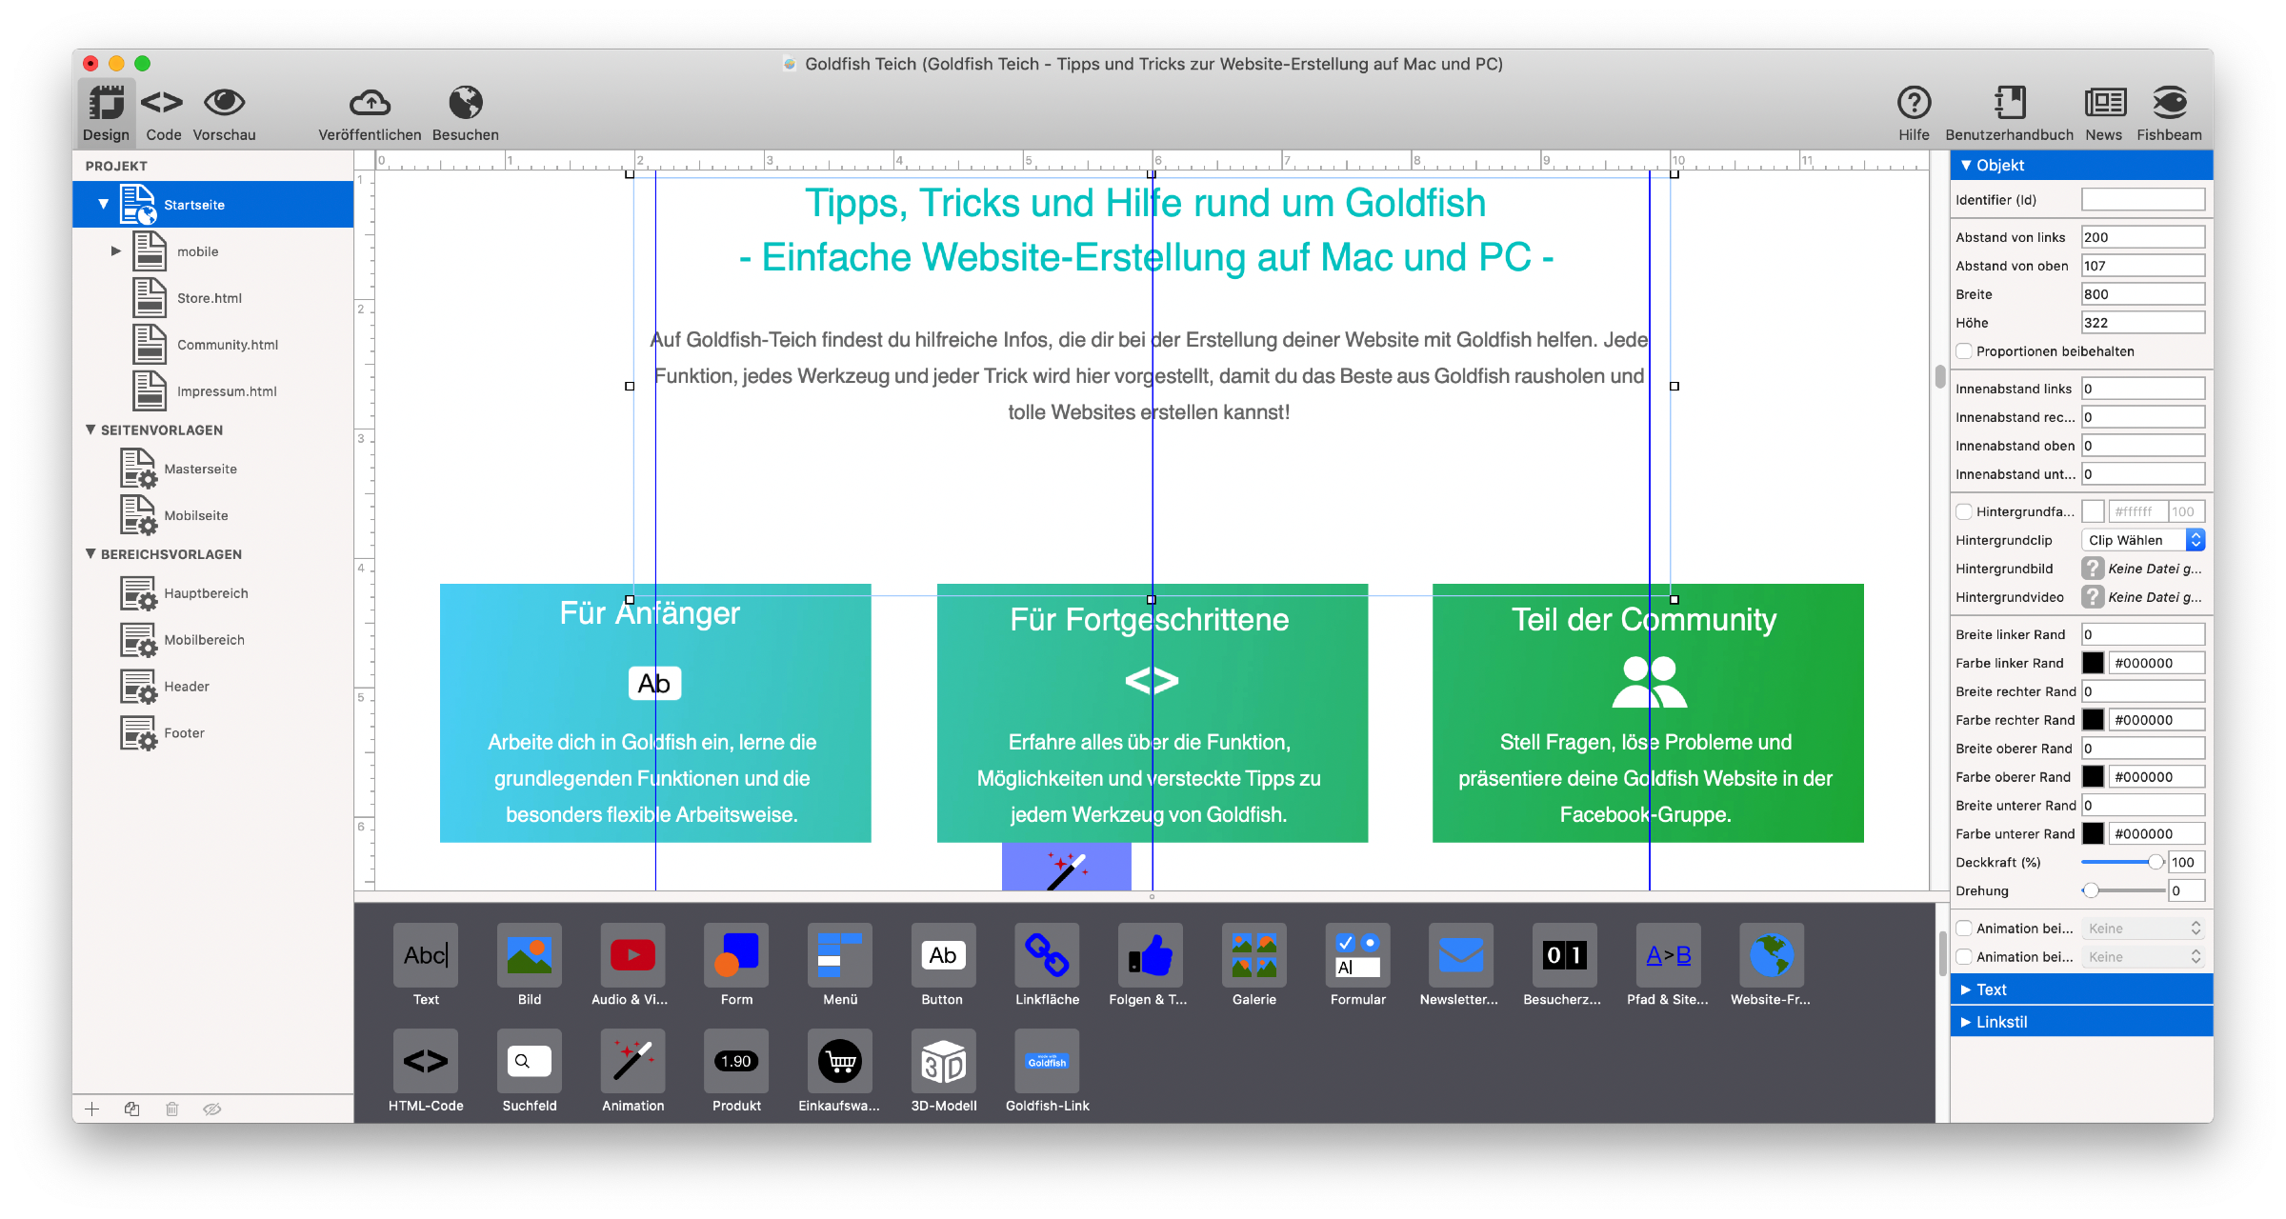Select the Produkt element tool

(x=736, y=1071)
